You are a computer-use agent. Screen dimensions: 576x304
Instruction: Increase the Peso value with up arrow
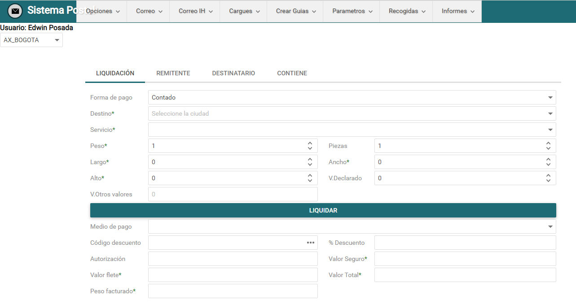point(310,143)
